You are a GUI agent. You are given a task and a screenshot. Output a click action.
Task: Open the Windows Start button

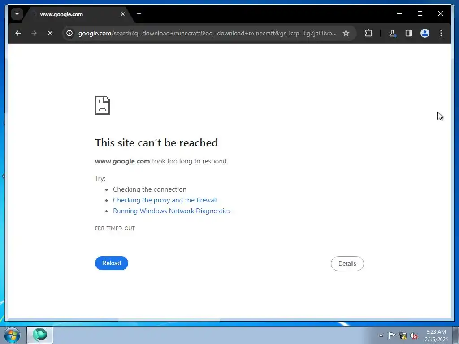coord(12,335)
